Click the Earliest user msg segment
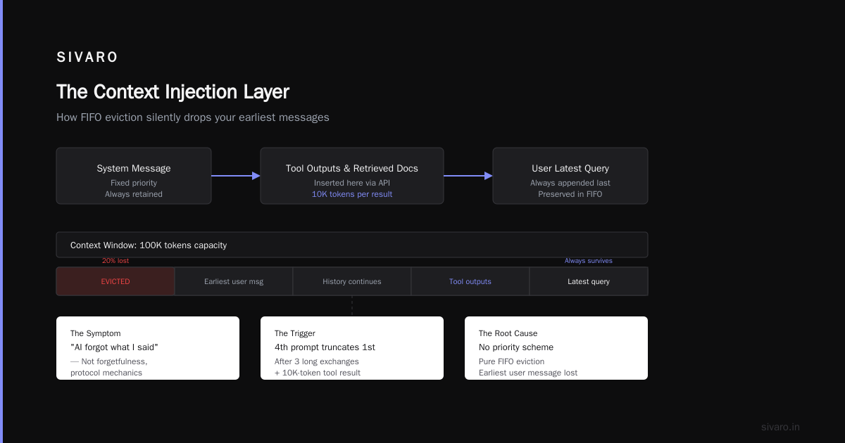The image size is (845, 443). click(x=234, y=281)
